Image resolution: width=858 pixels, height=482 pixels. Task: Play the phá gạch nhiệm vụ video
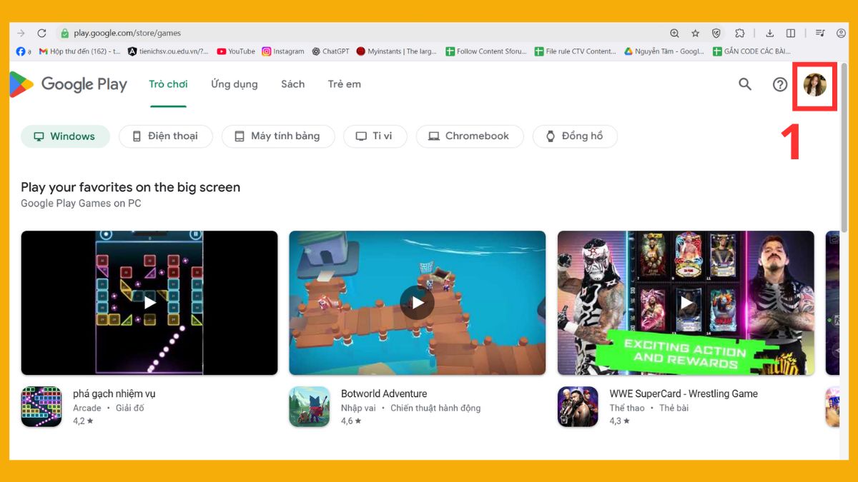point(149,303)
